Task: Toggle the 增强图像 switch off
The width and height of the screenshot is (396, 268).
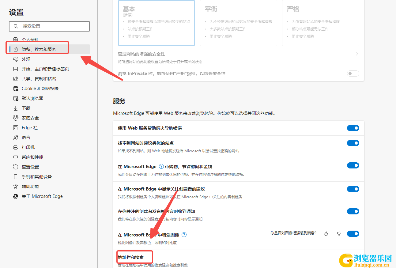Action: pos(353,234)
